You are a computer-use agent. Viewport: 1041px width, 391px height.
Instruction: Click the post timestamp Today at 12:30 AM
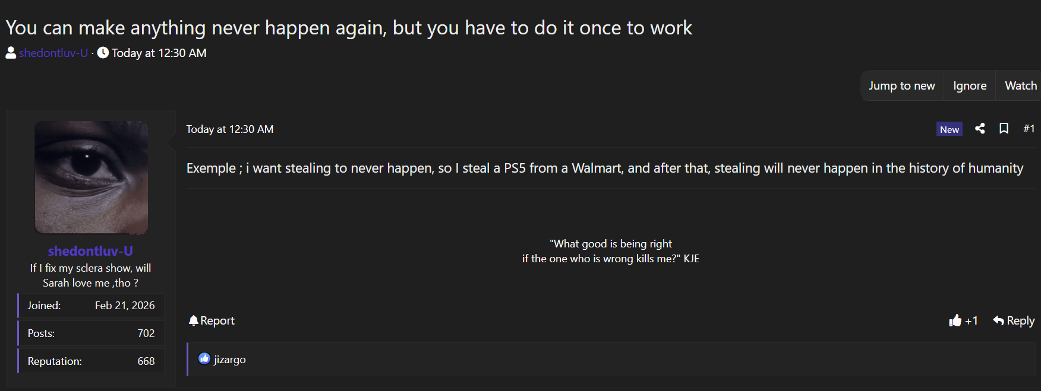click(x=230, y=129)
